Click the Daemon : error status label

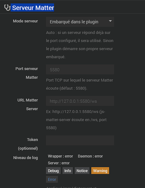click(x=90, y=156)
